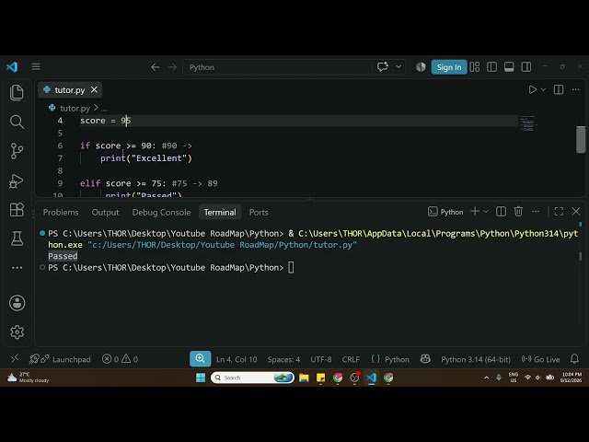589x442 pixels.
Task: Show additional views ellipsis in activity bar
Action: (17, 268)
